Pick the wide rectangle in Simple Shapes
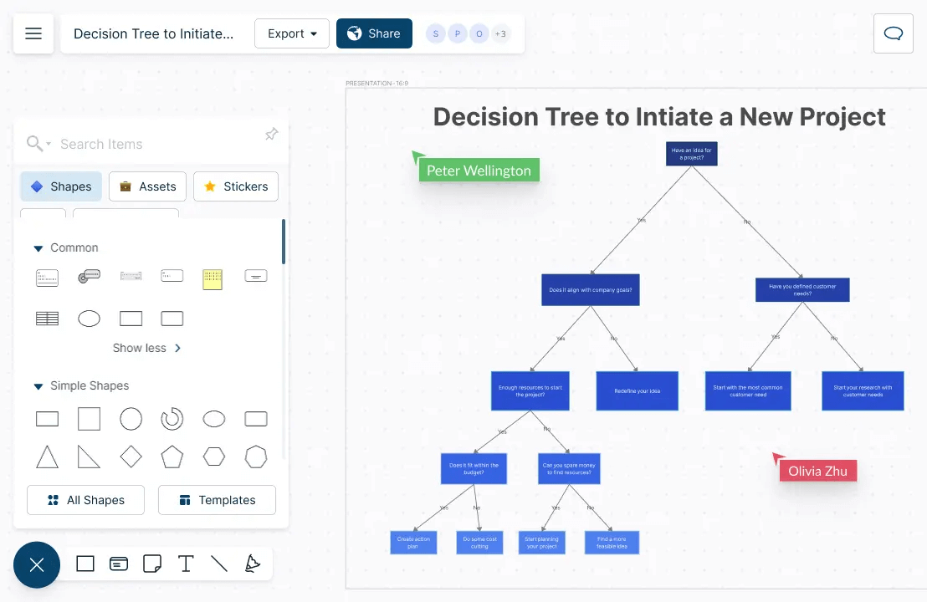The image size is (927, 602). click(x=48, y=419)
